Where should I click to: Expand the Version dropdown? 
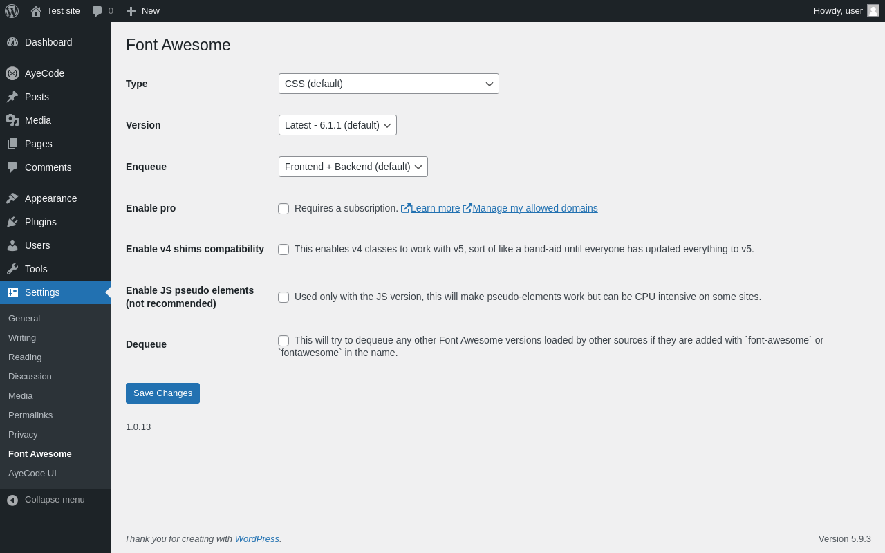pos(337,125)
